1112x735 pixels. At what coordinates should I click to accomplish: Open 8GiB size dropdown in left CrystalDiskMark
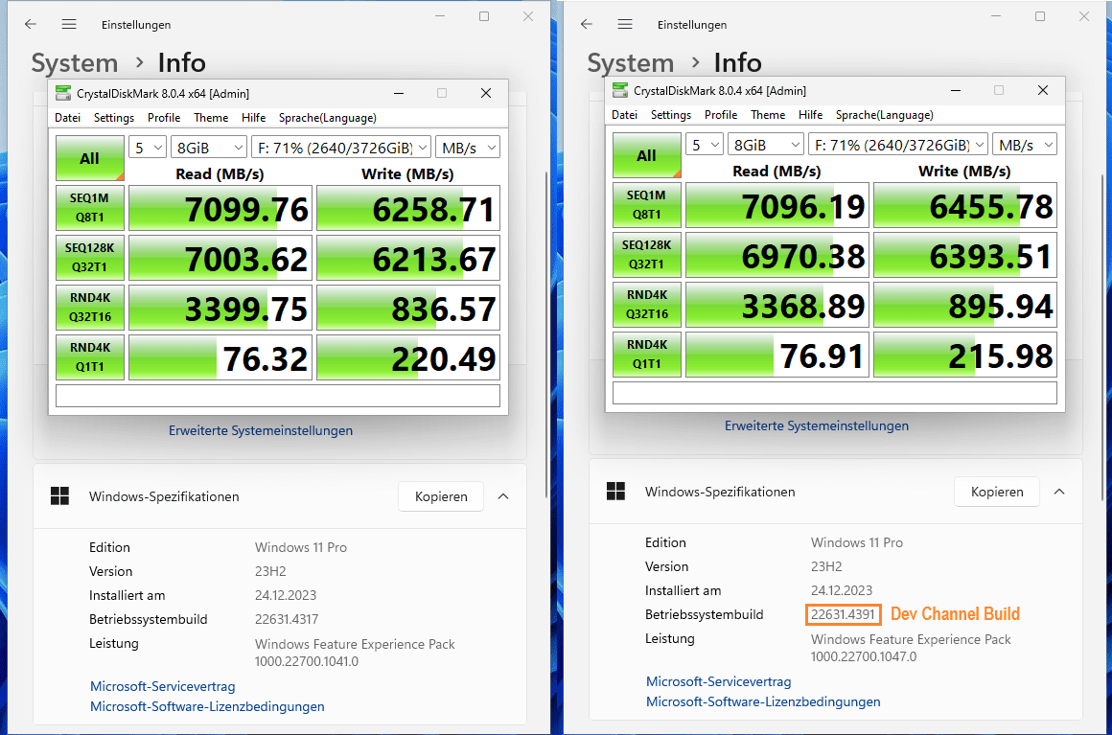tap(209, 148)
